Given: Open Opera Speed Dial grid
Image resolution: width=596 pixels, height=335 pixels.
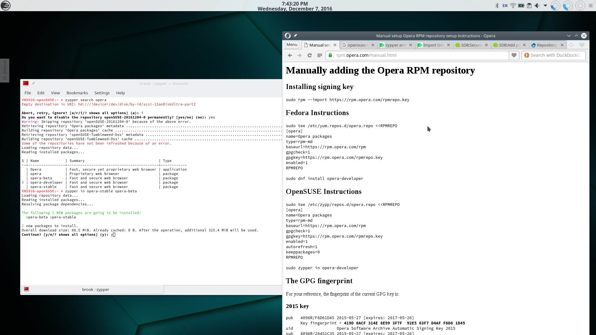Looking at the screenshot, I should pos(319,55).
